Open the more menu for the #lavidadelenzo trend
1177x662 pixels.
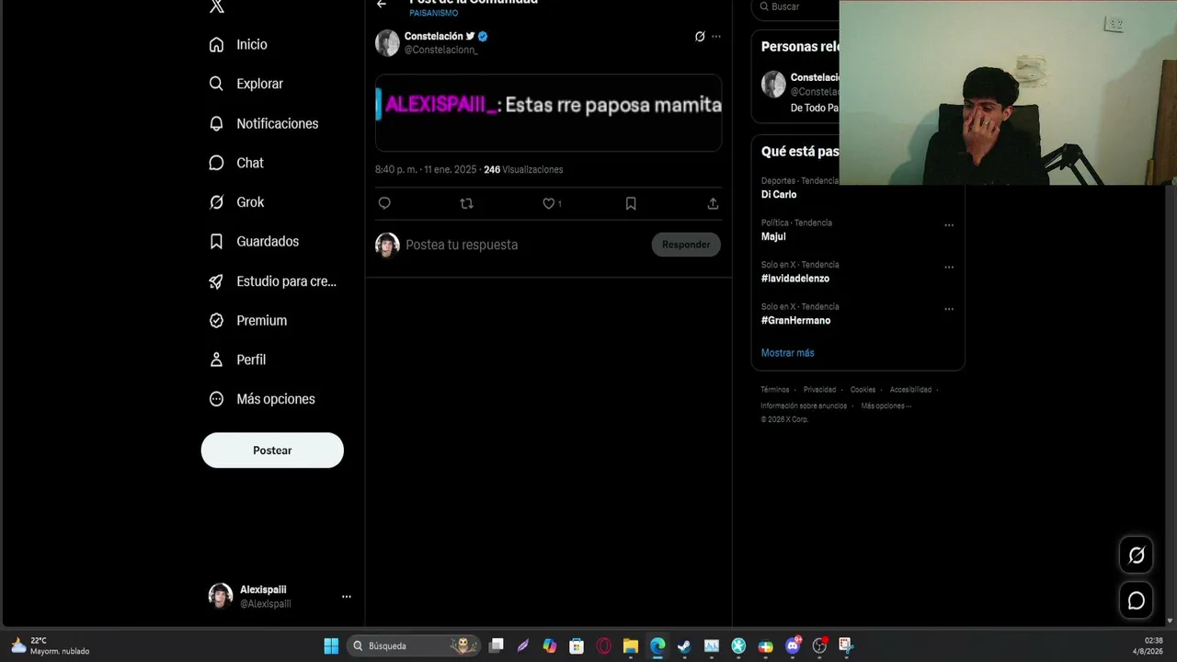pyautogui.click(x=949, y=268)
